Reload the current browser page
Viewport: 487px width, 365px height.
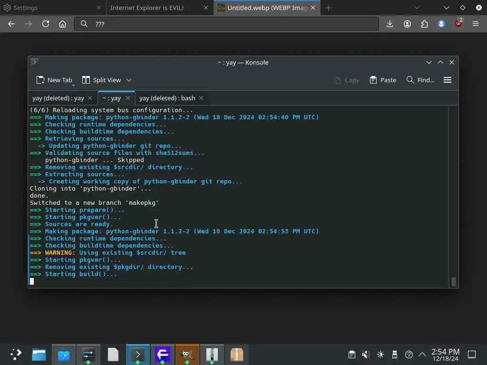point(46,24)
